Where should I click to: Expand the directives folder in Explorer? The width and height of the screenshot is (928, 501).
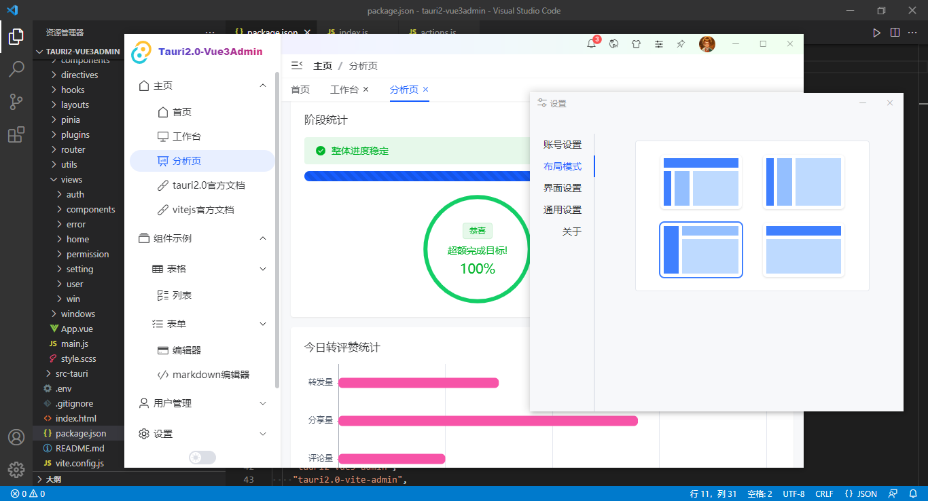click(x=78, y=75)
